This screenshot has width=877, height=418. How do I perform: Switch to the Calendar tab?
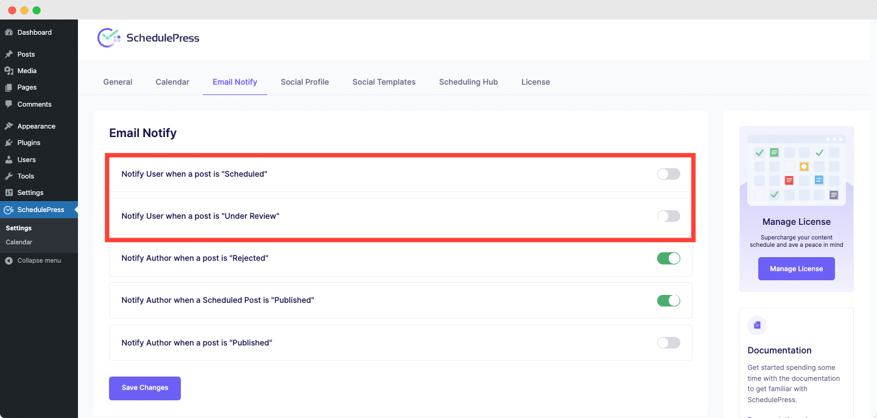coord(172,82)
